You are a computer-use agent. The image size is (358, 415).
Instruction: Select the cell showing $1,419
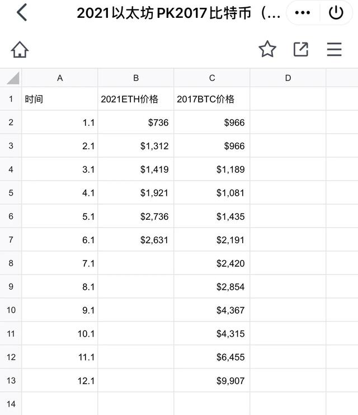coord(136,169)
